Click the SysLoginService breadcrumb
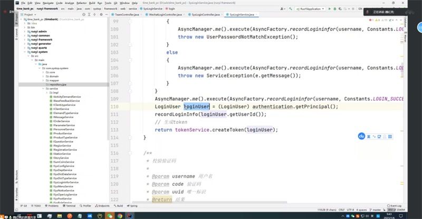This screenshot has height=219, width=422. (x=148, y=9)
